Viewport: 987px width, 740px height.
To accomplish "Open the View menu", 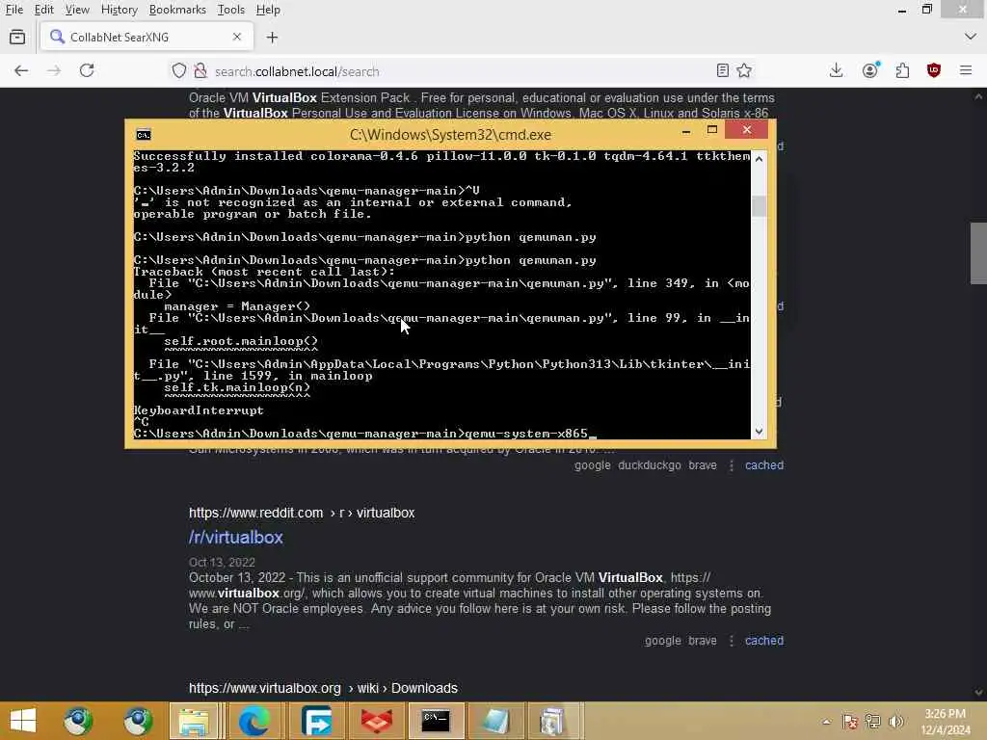I will pyautogui.click(x=77, y=10).
